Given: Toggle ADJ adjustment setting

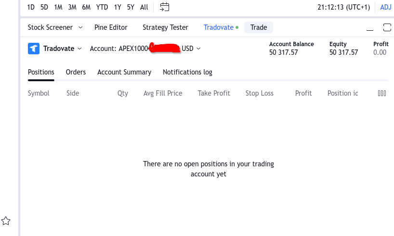Looking at the screenshot, I should pos(385,7).
